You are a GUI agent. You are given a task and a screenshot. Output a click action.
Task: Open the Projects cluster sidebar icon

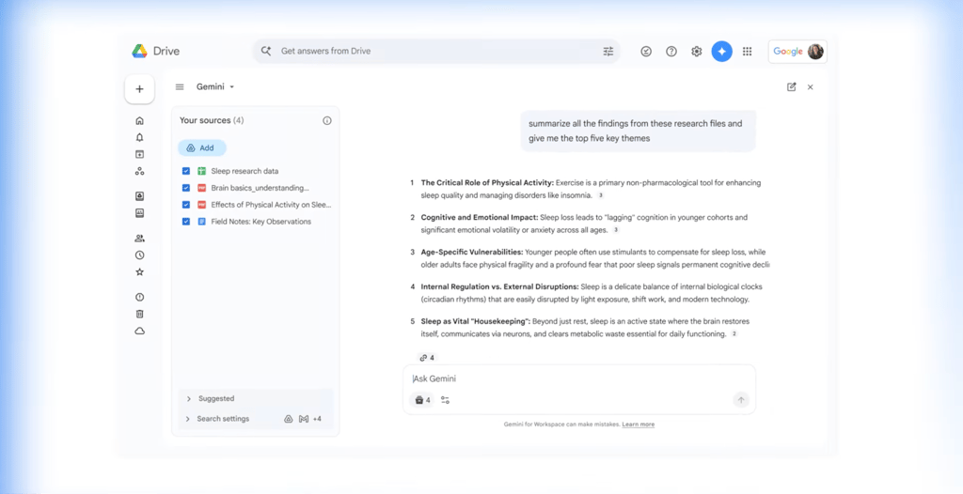pyautogui.click(x=139, y=171)
